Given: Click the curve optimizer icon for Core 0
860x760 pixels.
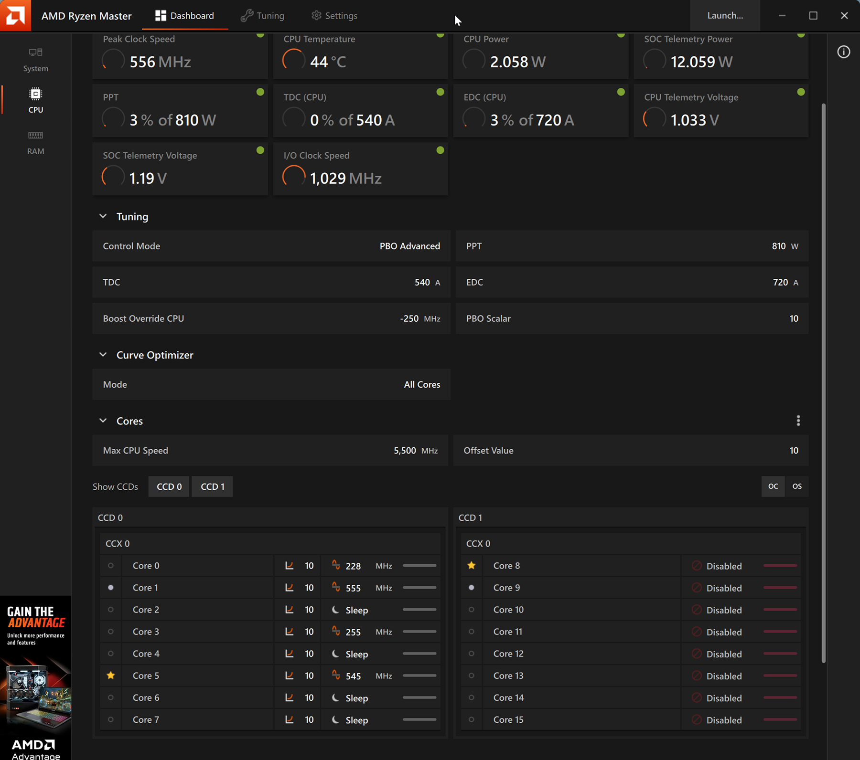Looking at the screenshot, I should [x=289, y=566].
